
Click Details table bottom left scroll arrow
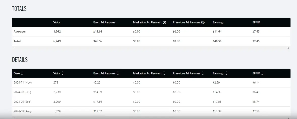(x=14, y=118)
